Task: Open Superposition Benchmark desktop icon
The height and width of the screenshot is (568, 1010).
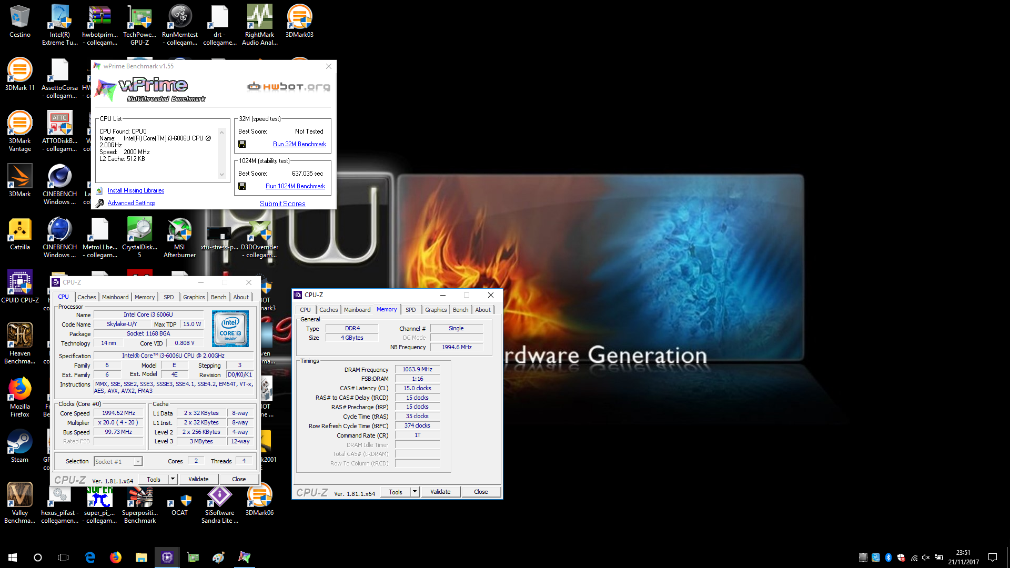Action: click(x=139, y=504)
